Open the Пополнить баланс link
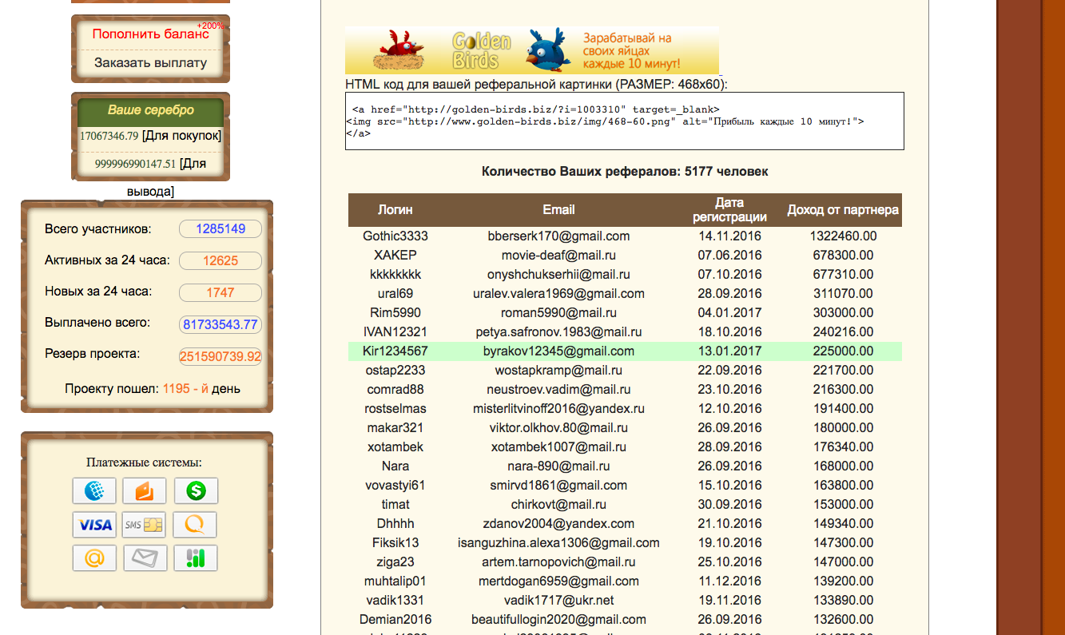 click(x=150, y=34)
